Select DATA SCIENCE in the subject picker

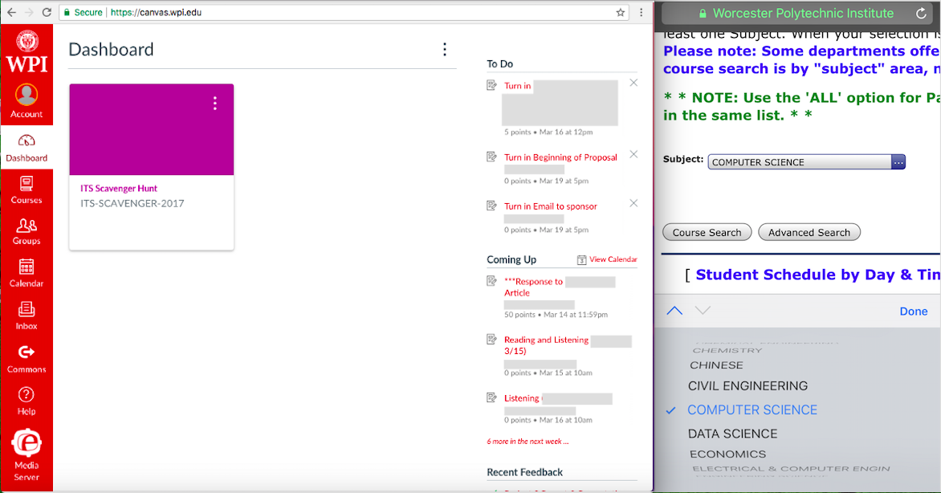tap(732, 434)
